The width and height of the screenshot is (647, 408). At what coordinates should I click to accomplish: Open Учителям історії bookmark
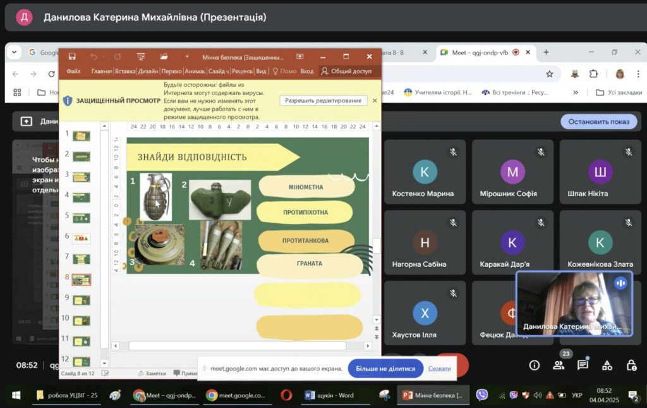pyautogui.click(x=438, y=92)
